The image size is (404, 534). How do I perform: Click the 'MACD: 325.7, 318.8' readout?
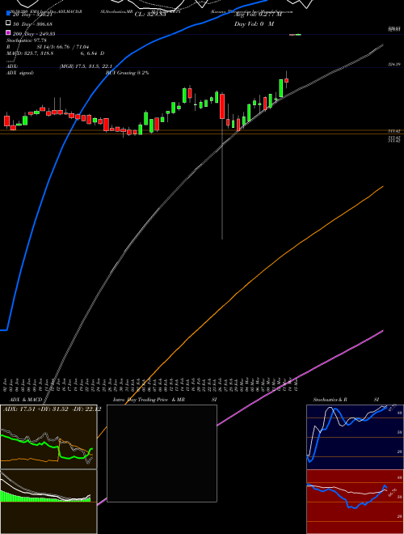pyautogui.click(x=29, y=53)
